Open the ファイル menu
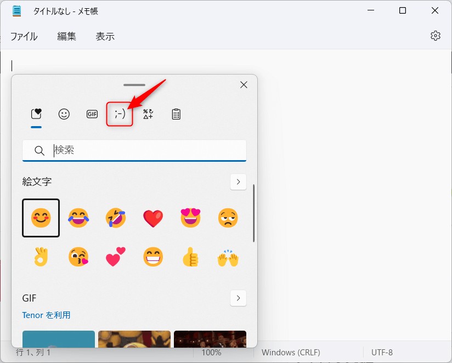 [x=24, y=37]
